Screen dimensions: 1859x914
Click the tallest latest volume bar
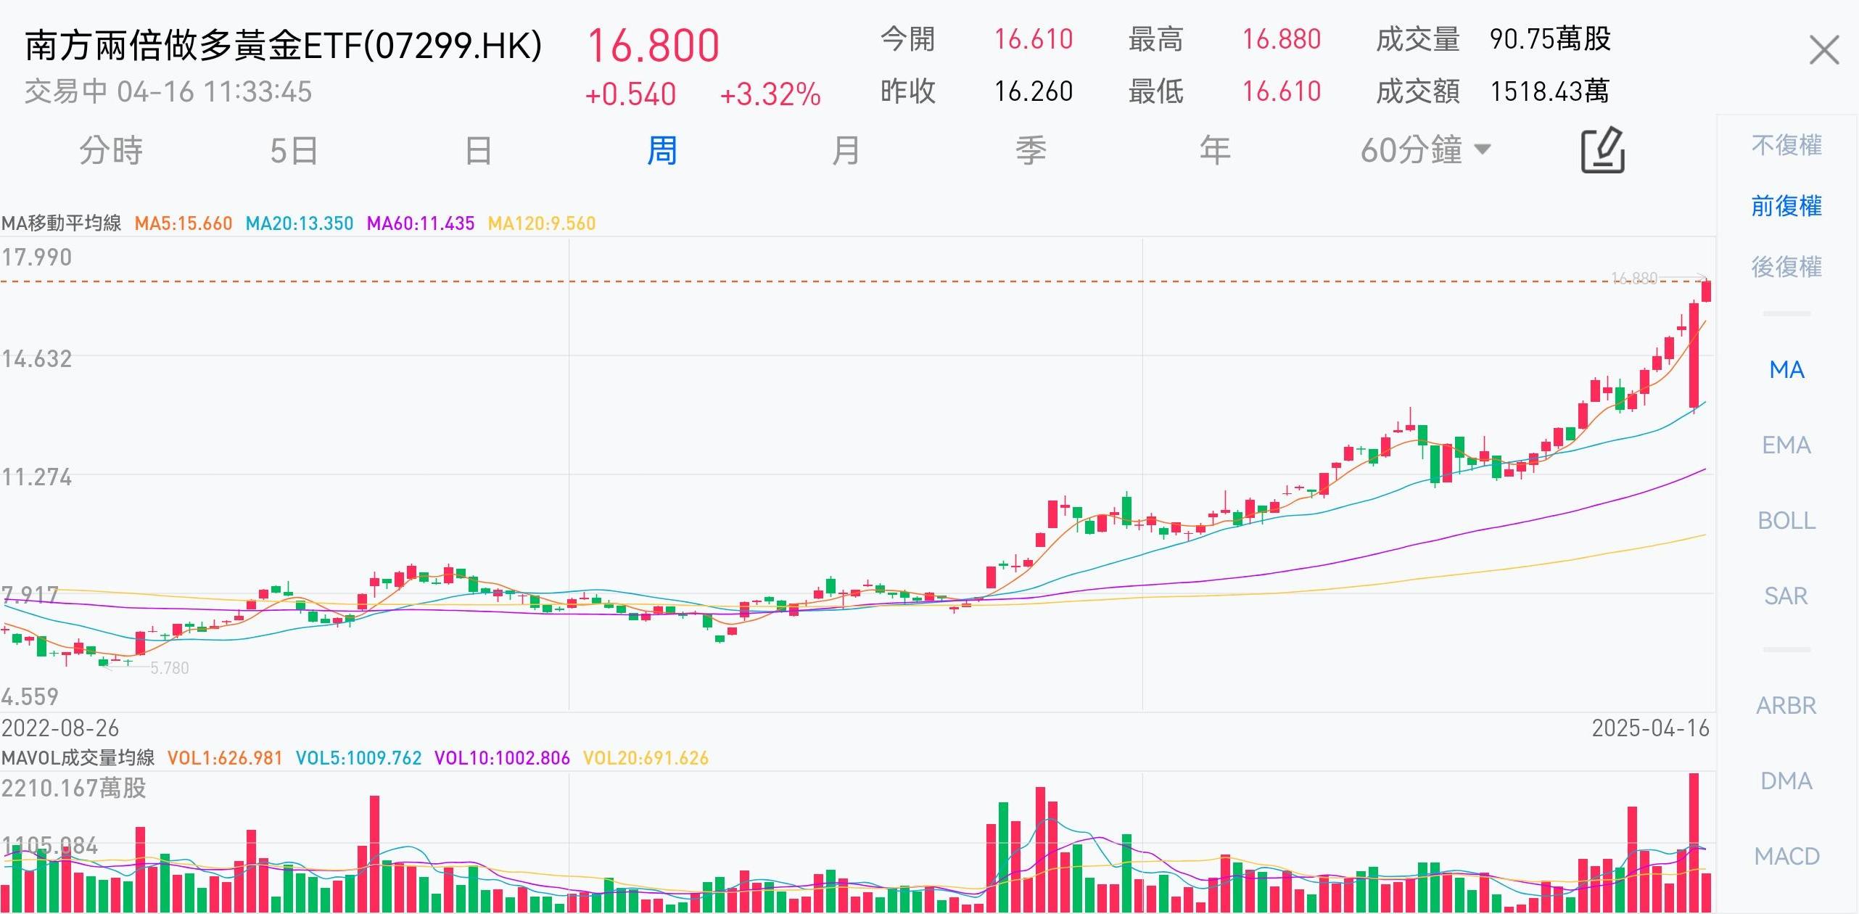(1694, 843)
